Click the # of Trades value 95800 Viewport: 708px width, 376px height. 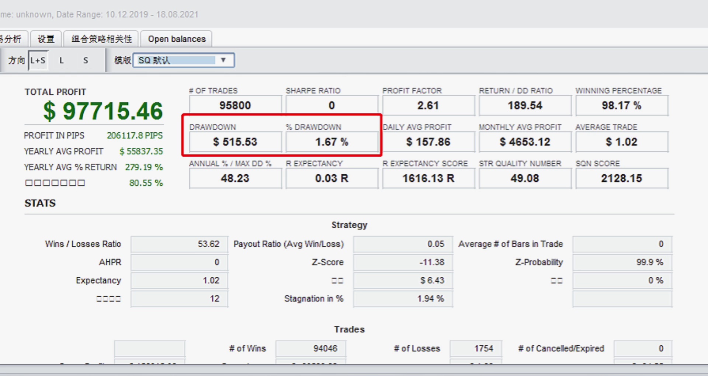(x=235, y=106)
